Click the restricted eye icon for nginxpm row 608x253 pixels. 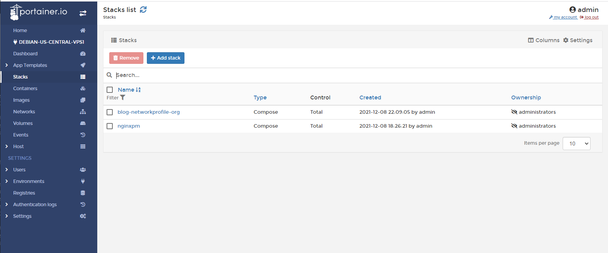514,126
